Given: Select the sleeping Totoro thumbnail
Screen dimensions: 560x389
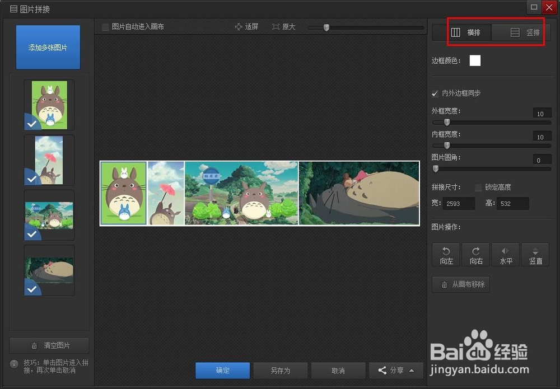Looking at the screenshot, I should tap(49, 270).
